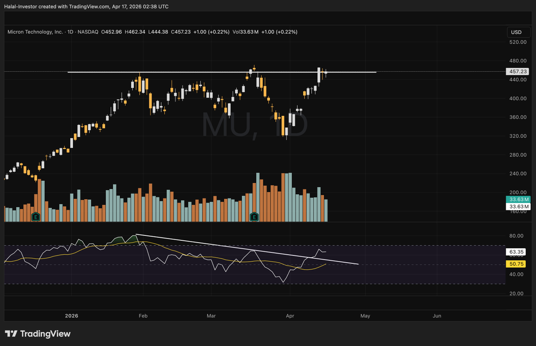536x346 pixels.
Task: Click the Jun label on time axis
Action: click(x=437, y=316)
